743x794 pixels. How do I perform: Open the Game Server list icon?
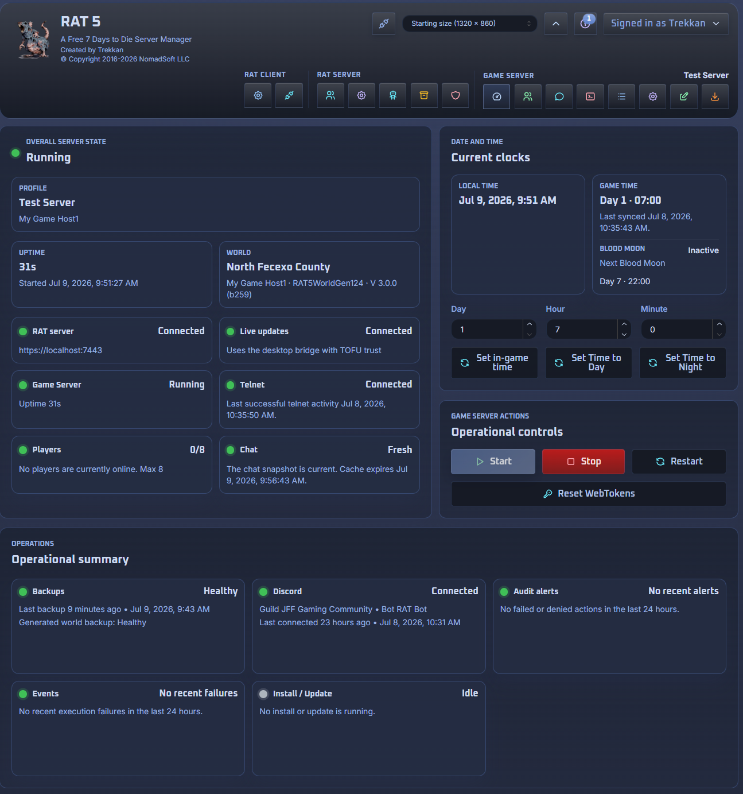point(621,96)
